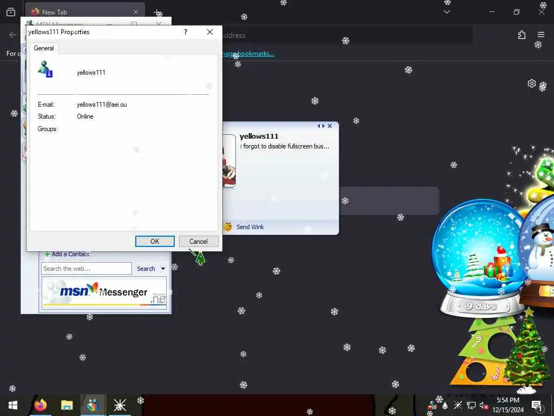Close the New Tab browser tab
The height and width of the screenshot is (416, 554).
click(136, 12)
